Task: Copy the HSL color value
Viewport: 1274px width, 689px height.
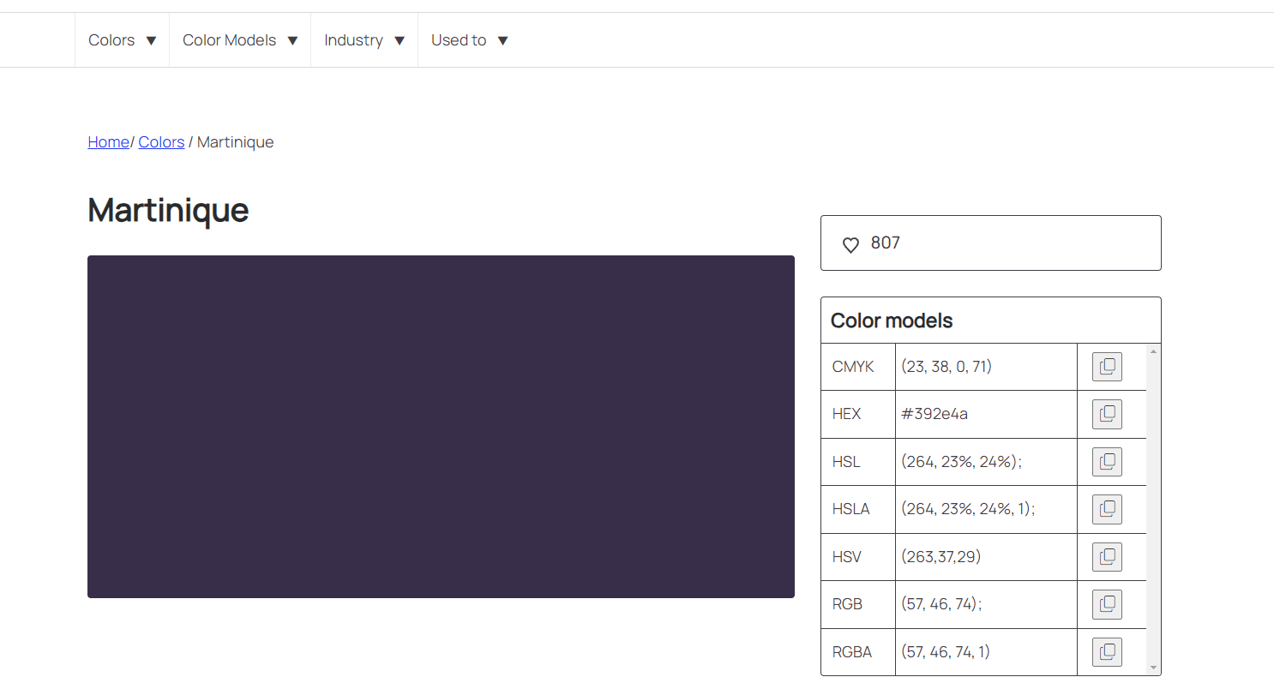Action: tap(1106, 462)
